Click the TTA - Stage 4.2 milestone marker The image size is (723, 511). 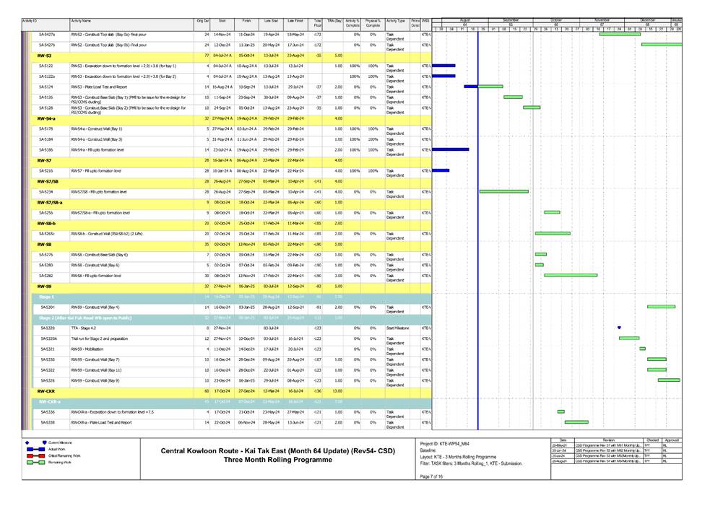tap(619, 328)
